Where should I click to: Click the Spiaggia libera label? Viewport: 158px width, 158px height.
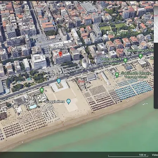(x=54, y=101)
